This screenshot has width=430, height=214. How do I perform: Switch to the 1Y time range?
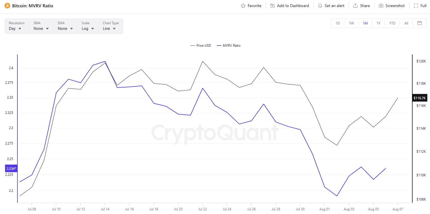[x=379, y=23]
